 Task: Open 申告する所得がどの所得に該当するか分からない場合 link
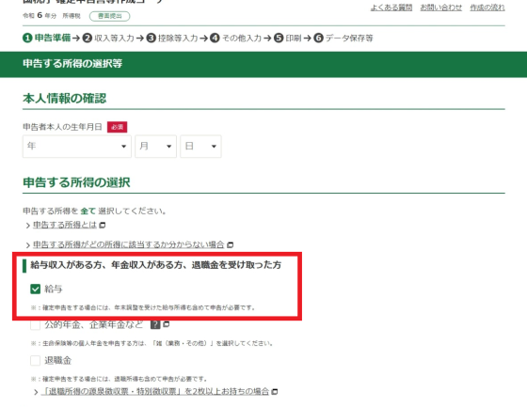point(128,244)
